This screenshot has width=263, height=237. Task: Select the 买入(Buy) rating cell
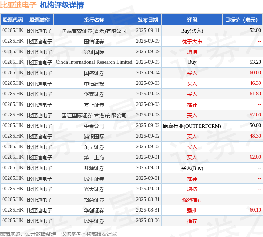[192, 168]
